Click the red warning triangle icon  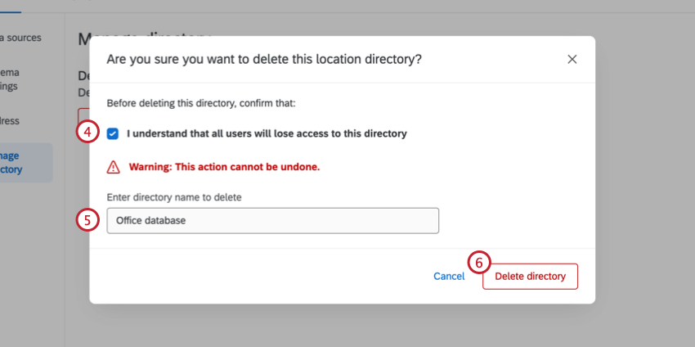coord(114,167)
